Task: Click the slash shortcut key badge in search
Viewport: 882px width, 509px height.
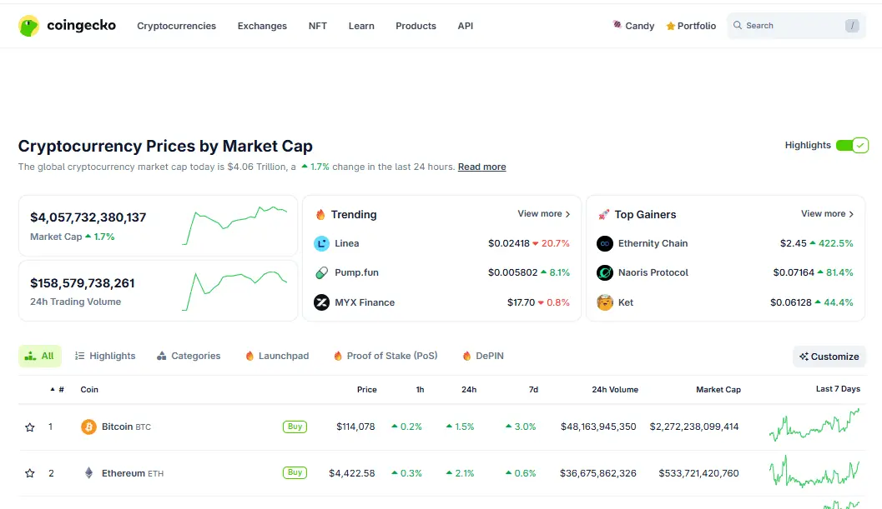Action: point(852,25)
